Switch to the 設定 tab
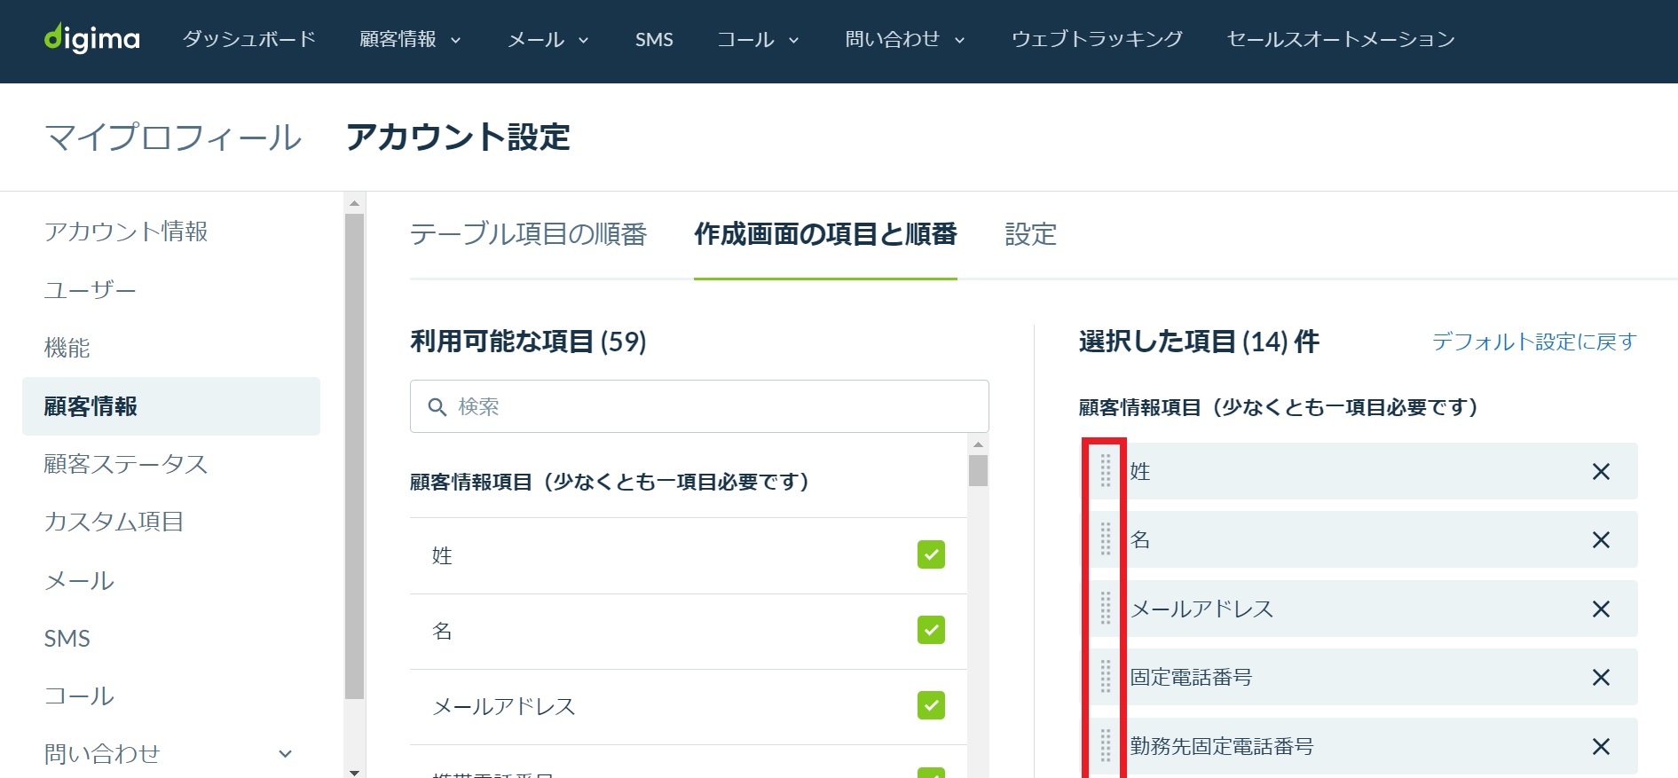The width and height of the screenshot is (1678, 778). click(1030, 234)
